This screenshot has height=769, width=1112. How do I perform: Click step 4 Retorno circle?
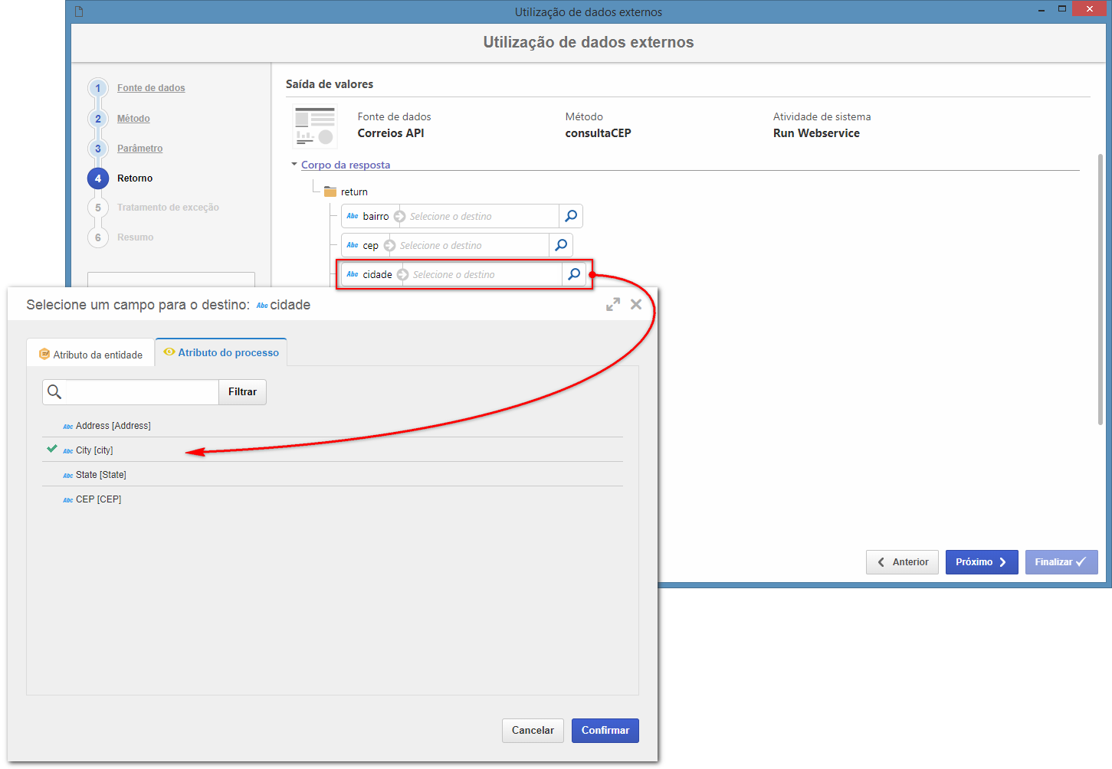click(x=98, y=178)
